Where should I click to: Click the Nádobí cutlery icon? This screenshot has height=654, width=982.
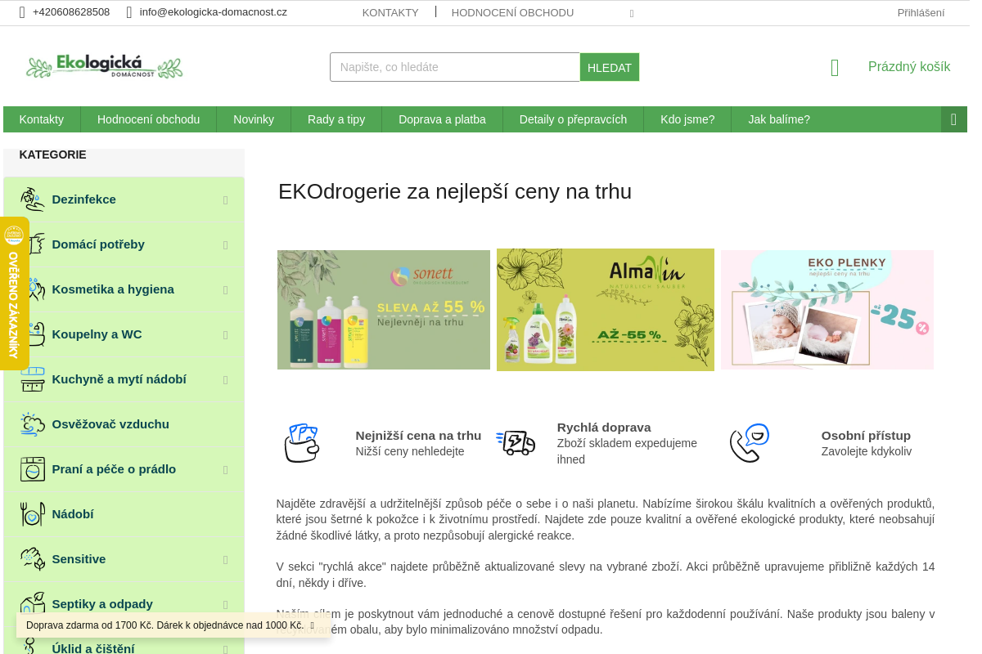pyautogui.click(x=33, y=514)
